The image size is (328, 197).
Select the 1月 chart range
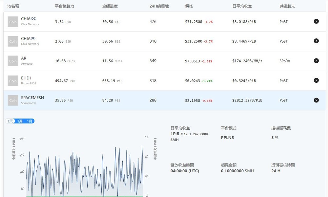(30, 121)
